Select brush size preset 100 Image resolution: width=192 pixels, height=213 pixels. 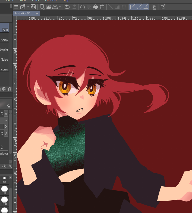point(4,201)
